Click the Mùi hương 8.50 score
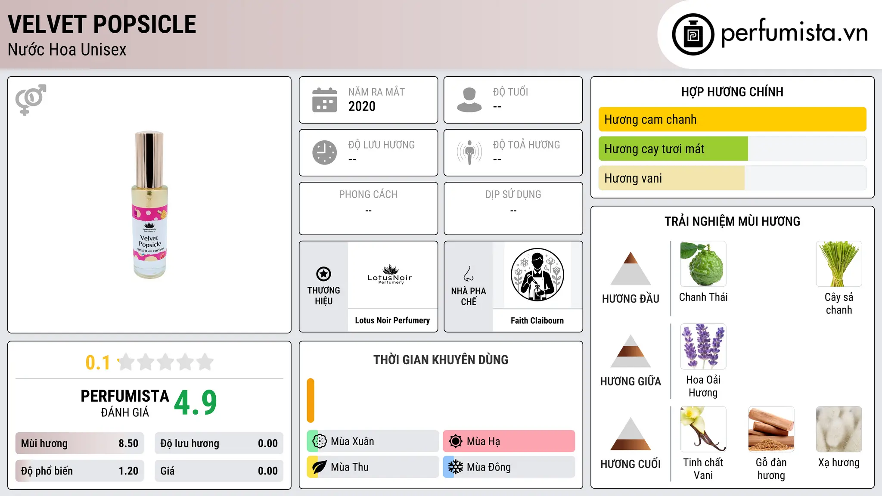 click(80, 443)
